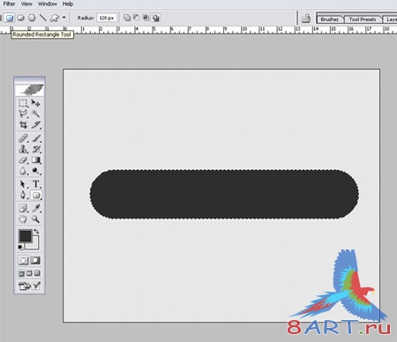397x342 pixels.
Task: Pick the Magic Wand tool
Action: [36, 114]
